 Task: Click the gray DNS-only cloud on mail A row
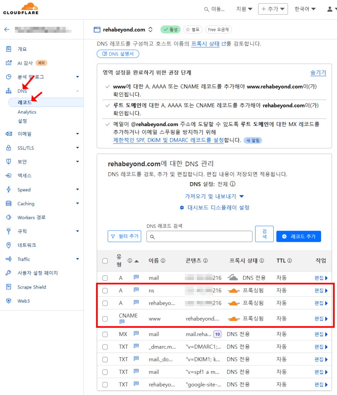tap(233, 278)
